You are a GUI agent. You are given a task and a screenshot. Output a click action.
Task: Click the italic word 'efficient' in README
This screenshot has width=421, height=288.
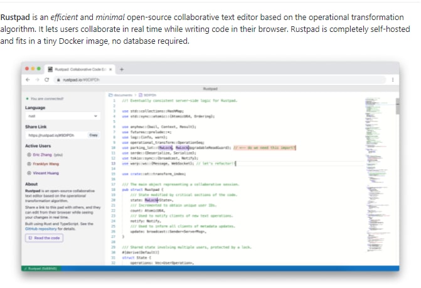[x=64, y=18]
